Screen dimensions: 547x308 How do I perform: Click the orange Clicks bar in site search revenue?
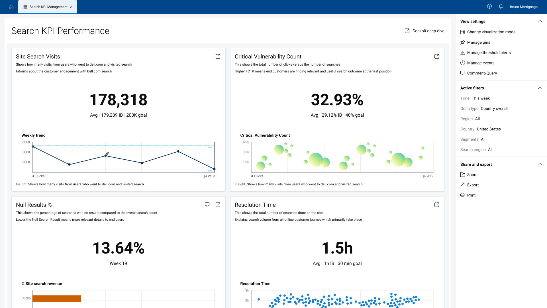(x=57, y=299)
